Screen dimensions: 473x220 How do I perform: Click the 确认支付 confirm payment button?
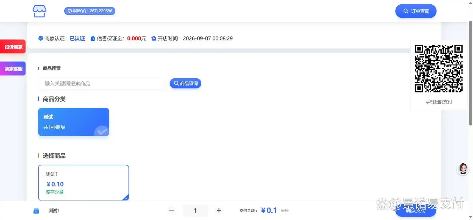[x=416, y=210]
